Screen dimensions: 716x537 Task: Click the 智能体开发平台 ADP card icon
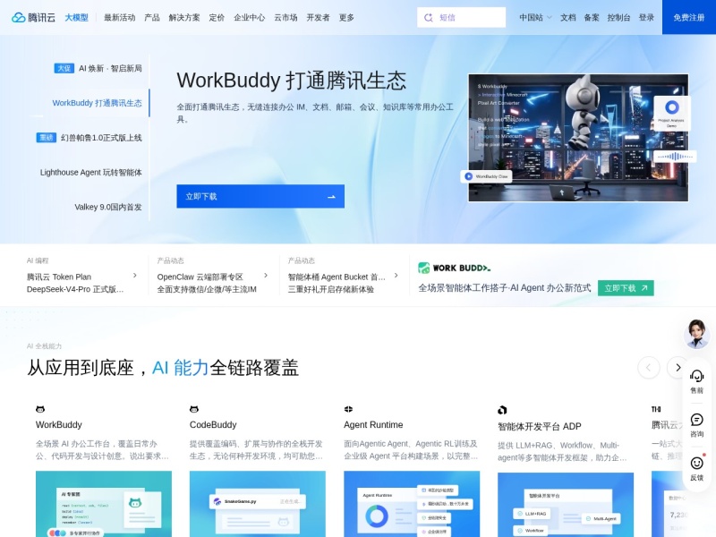pos(502,410)
